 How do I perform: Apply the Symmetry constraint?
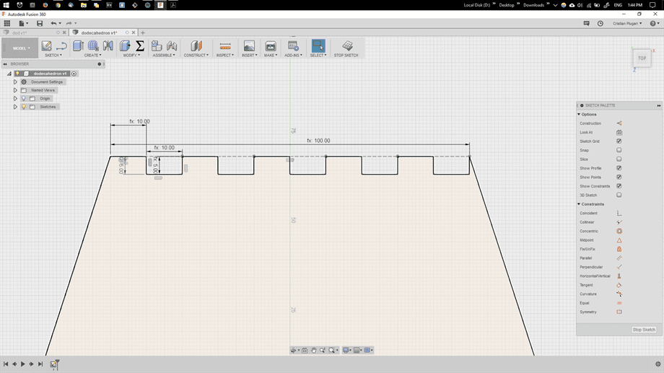619,312
